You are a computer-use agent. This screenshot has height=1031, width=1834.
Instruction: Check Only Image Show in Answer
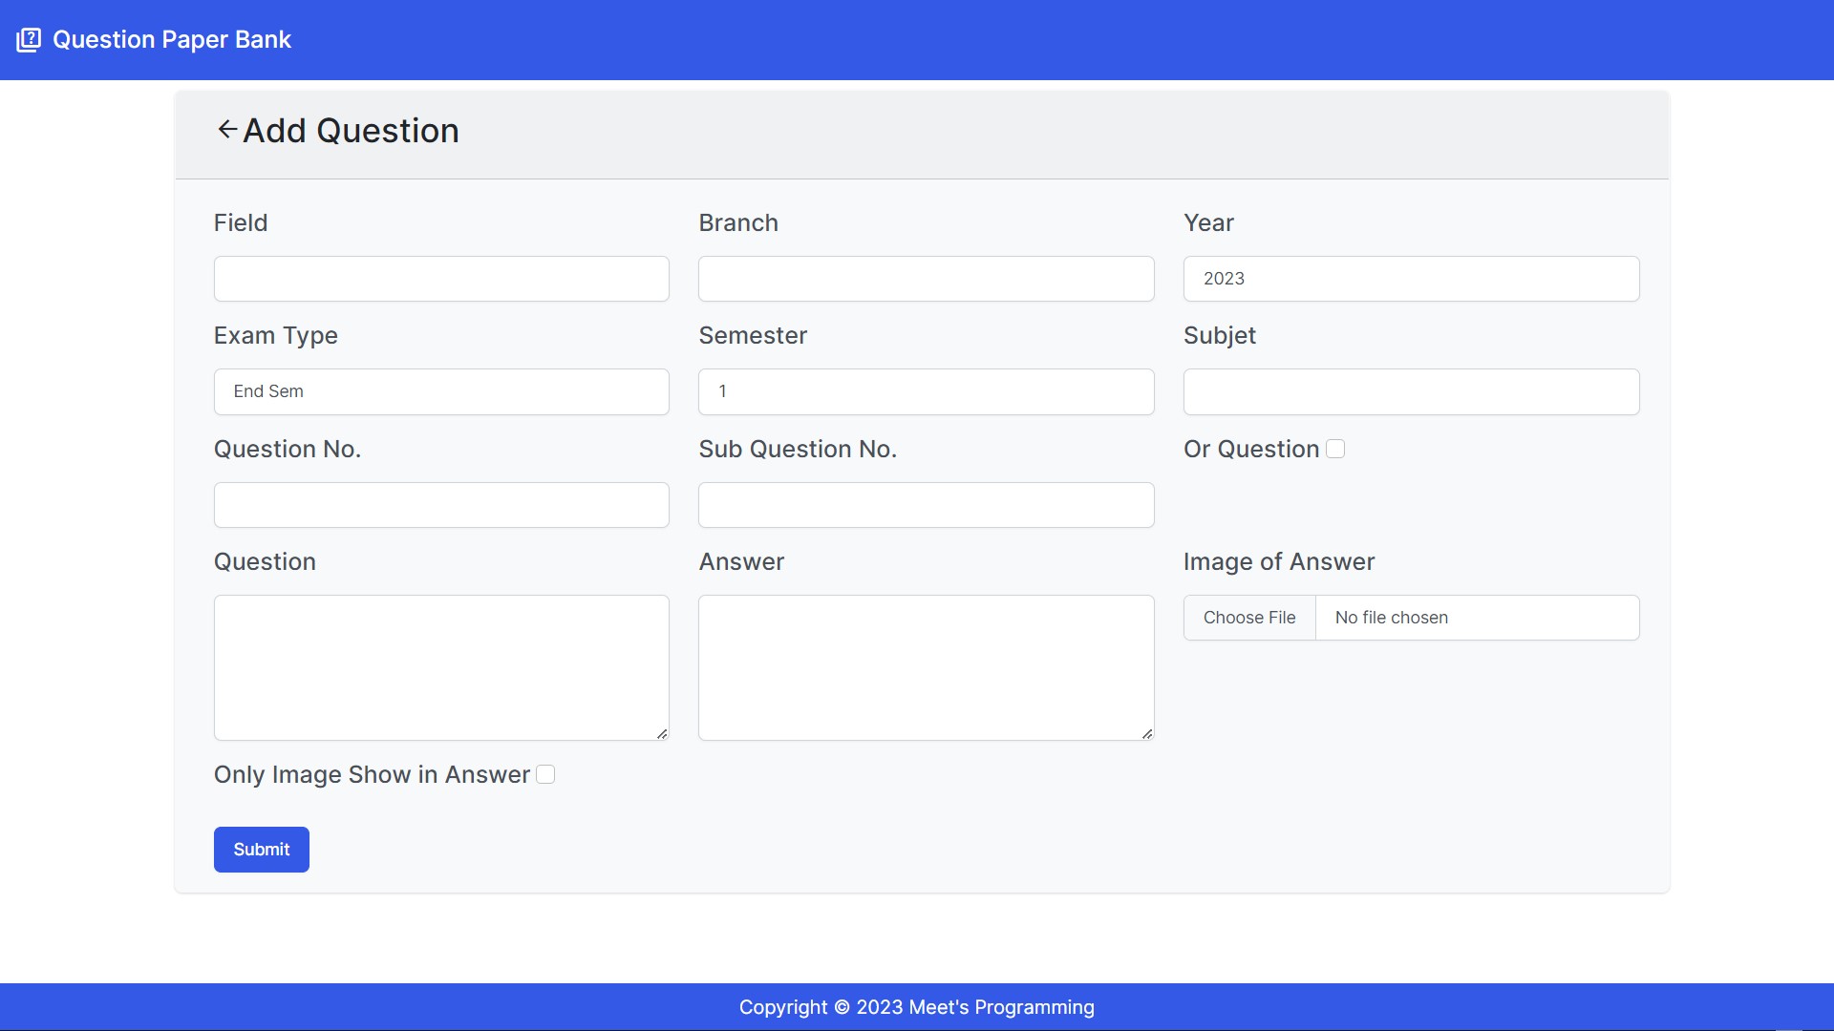tap(545, 774)
